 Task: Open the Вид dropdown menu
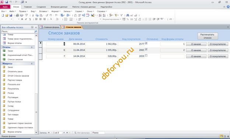33,11
